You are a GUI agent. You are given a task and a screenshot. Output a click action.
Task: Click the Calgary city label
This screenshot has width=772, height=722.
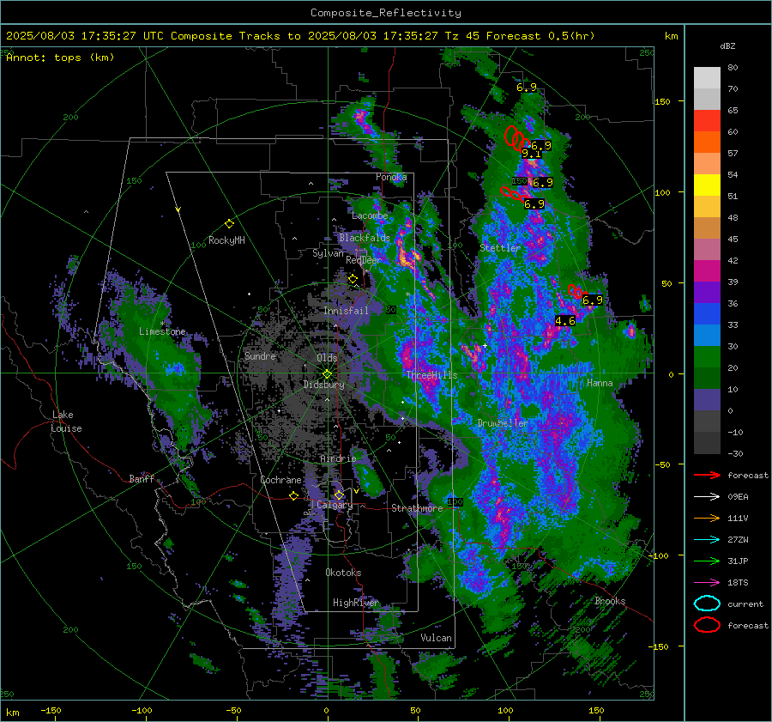335,505
